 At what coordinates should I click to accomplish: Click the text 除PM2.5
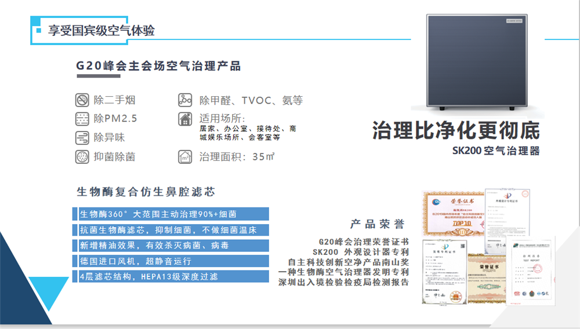tap(115, 119)
